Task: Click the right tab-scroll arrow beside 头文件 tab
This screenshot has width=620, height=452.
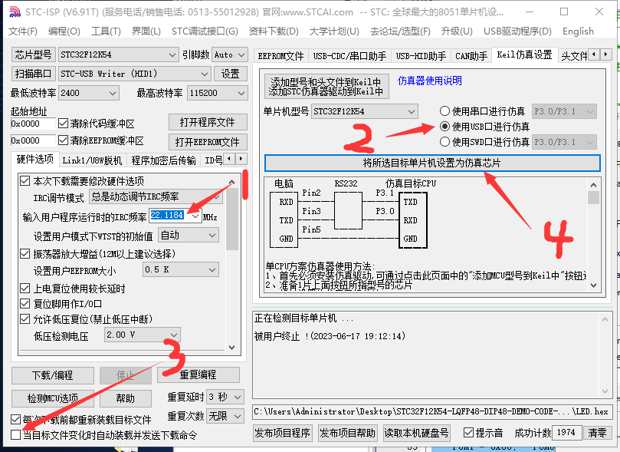Action: coord(605,54)
